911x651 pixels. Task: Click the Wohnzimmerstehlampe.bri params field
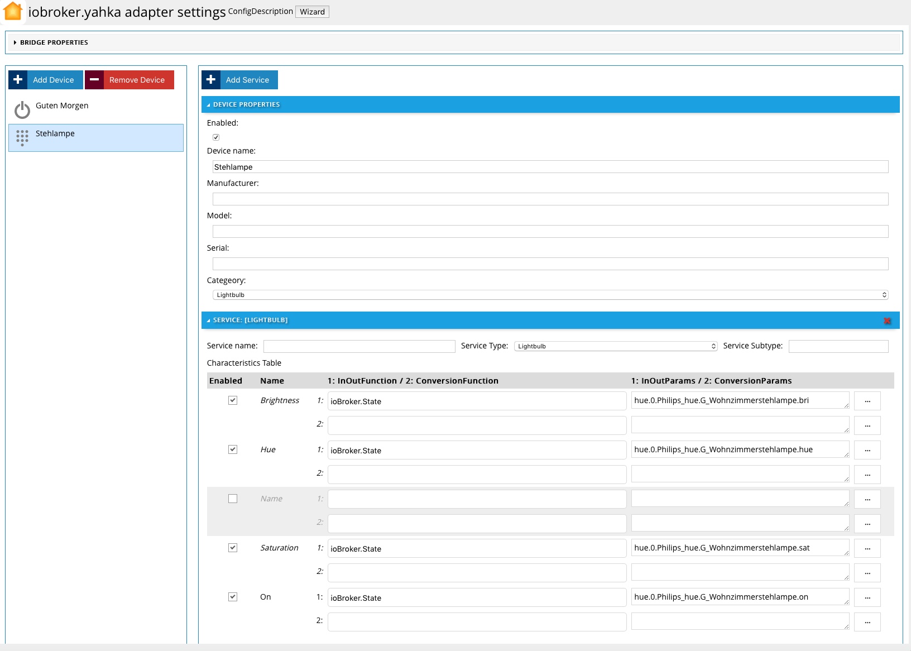[x=740, y=400]
